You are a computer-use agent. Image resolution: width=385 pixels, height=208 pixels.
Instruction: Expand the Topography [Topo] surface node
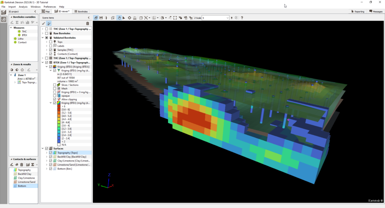47,153
